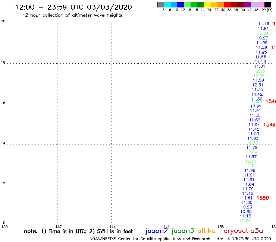Viewport: 276px width, 242px height.
Task: Click the green wave height 12.11
Action: [x=251, y=161]
